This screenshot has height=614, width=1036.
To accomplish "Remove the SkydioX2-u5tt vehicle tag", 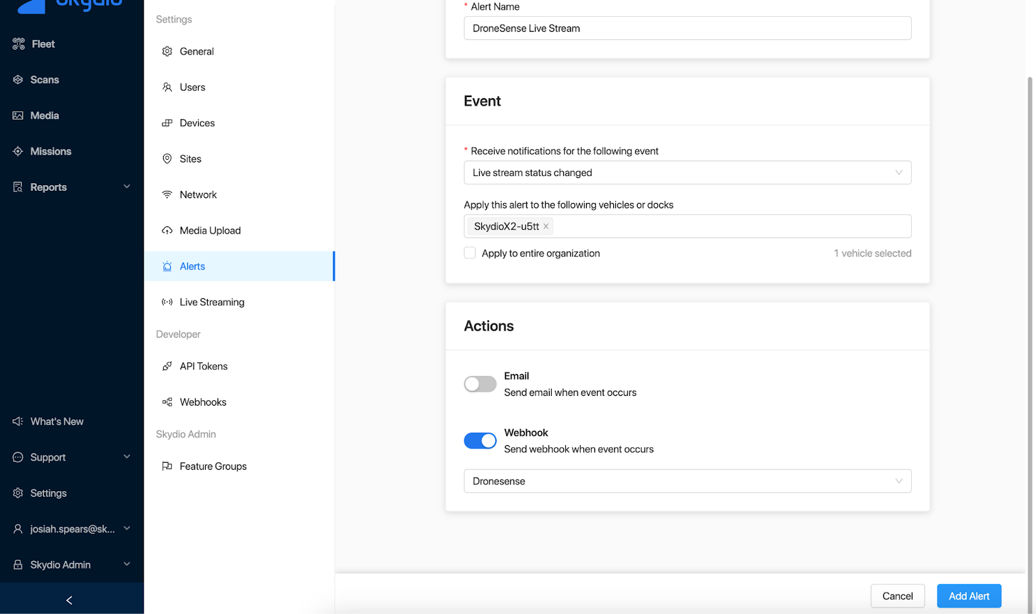I will [546, 226].
